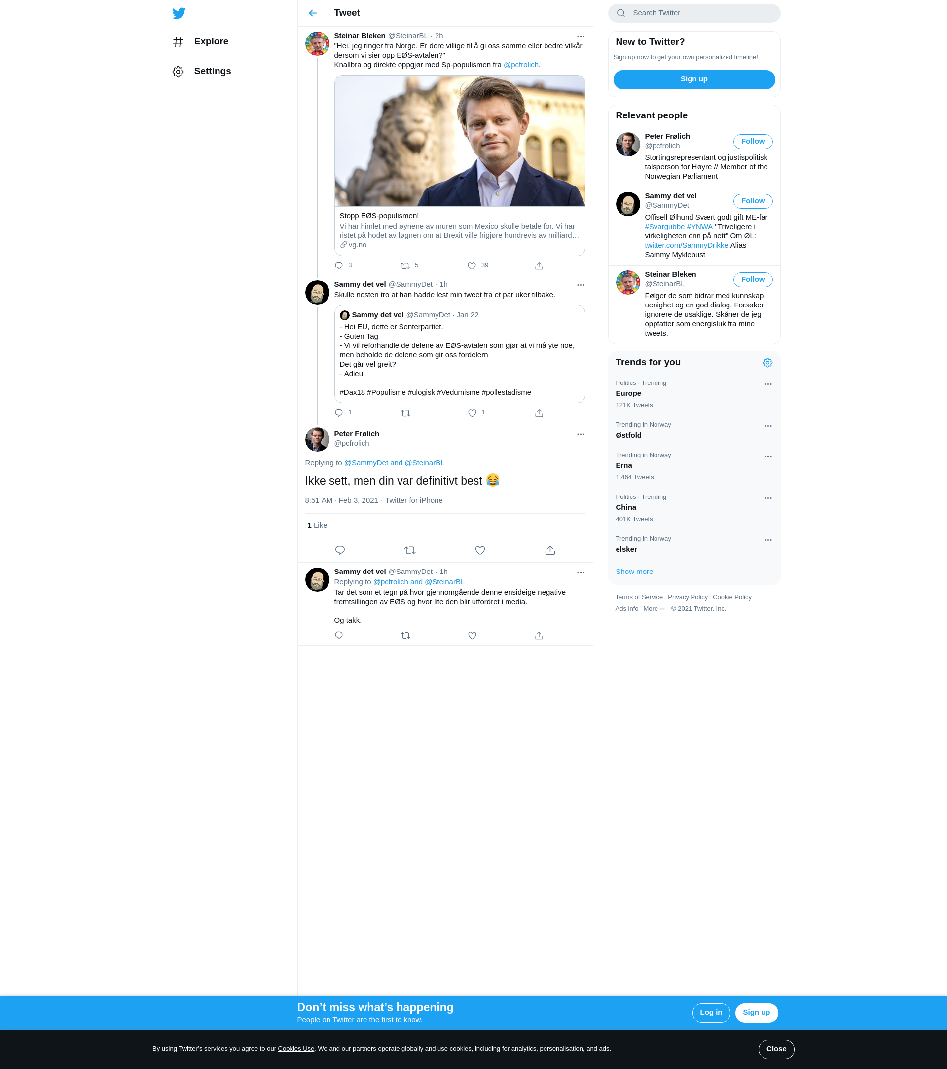Reply to Steinar Bleken's tweet

pos(339,266)
